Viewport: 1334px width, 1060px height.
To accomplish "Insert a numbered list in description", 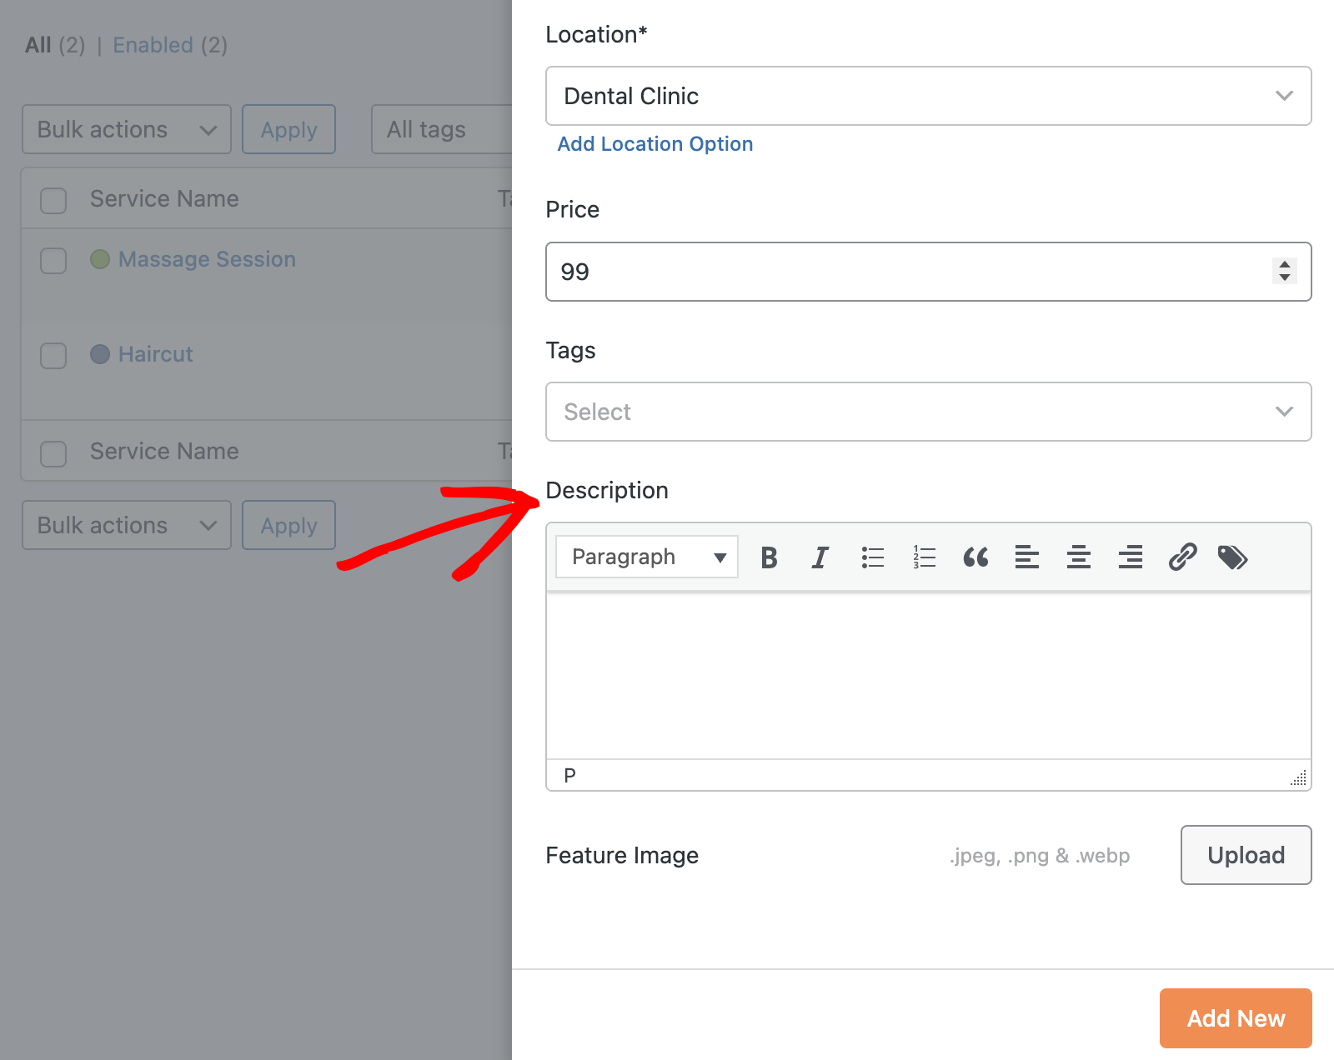I will (x=924, y=557).
